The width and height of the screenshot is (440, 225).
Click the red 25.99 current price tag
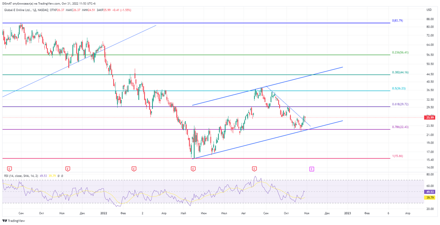pos(430,118)
